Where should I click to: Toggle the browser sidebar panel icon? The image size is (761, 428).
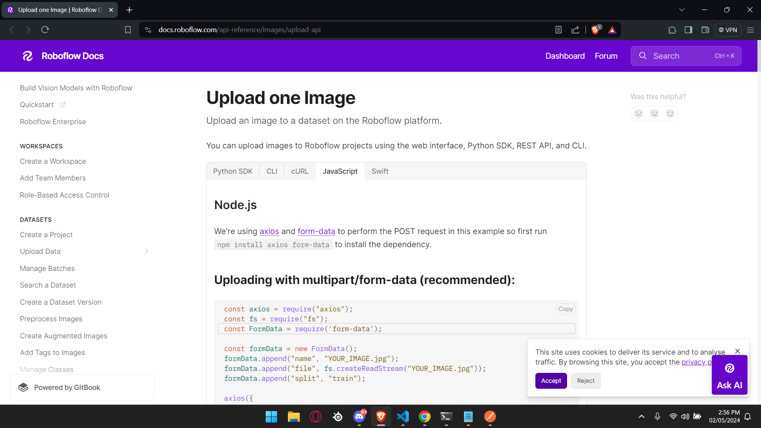688,30
